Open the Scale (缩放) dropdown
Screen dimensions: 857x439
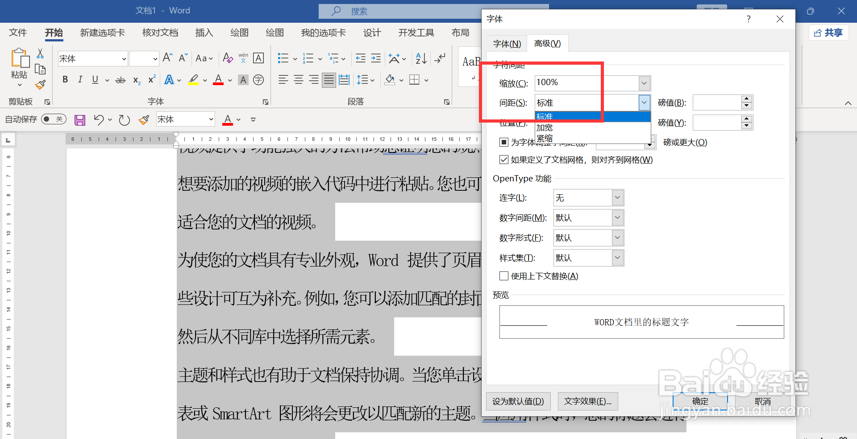point(644,83)
